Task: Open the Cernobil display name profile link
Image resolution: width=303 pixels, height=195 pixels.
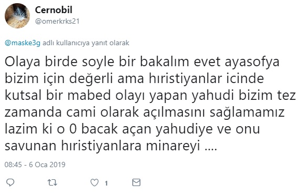Action: click(54, 10)
